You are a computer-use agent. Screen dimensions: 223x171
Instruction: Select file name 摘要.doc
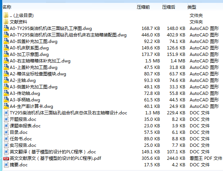click(x=18, y=165)
